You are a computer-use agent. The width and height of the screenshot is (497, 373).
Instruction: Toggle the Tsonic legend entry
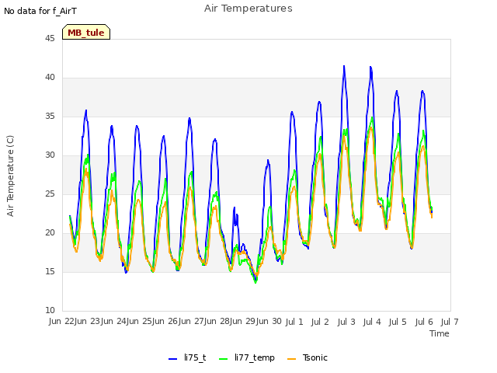point(308,357)
